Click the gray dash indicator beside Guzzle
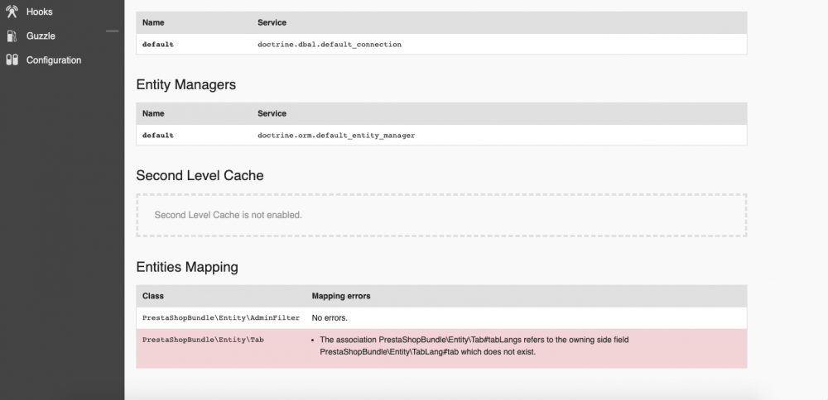The image size is (828, 400). point(113,31)
